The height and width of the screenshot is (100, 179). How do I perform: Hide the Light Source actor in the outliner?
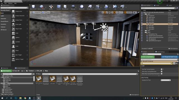(142, 17)
